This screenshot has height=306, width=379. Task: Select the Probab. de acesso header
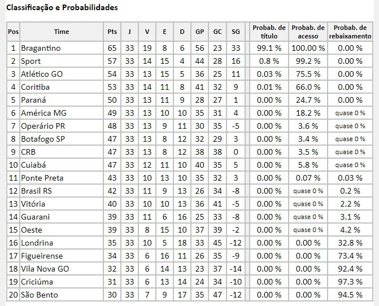click(x=308, y=32)
